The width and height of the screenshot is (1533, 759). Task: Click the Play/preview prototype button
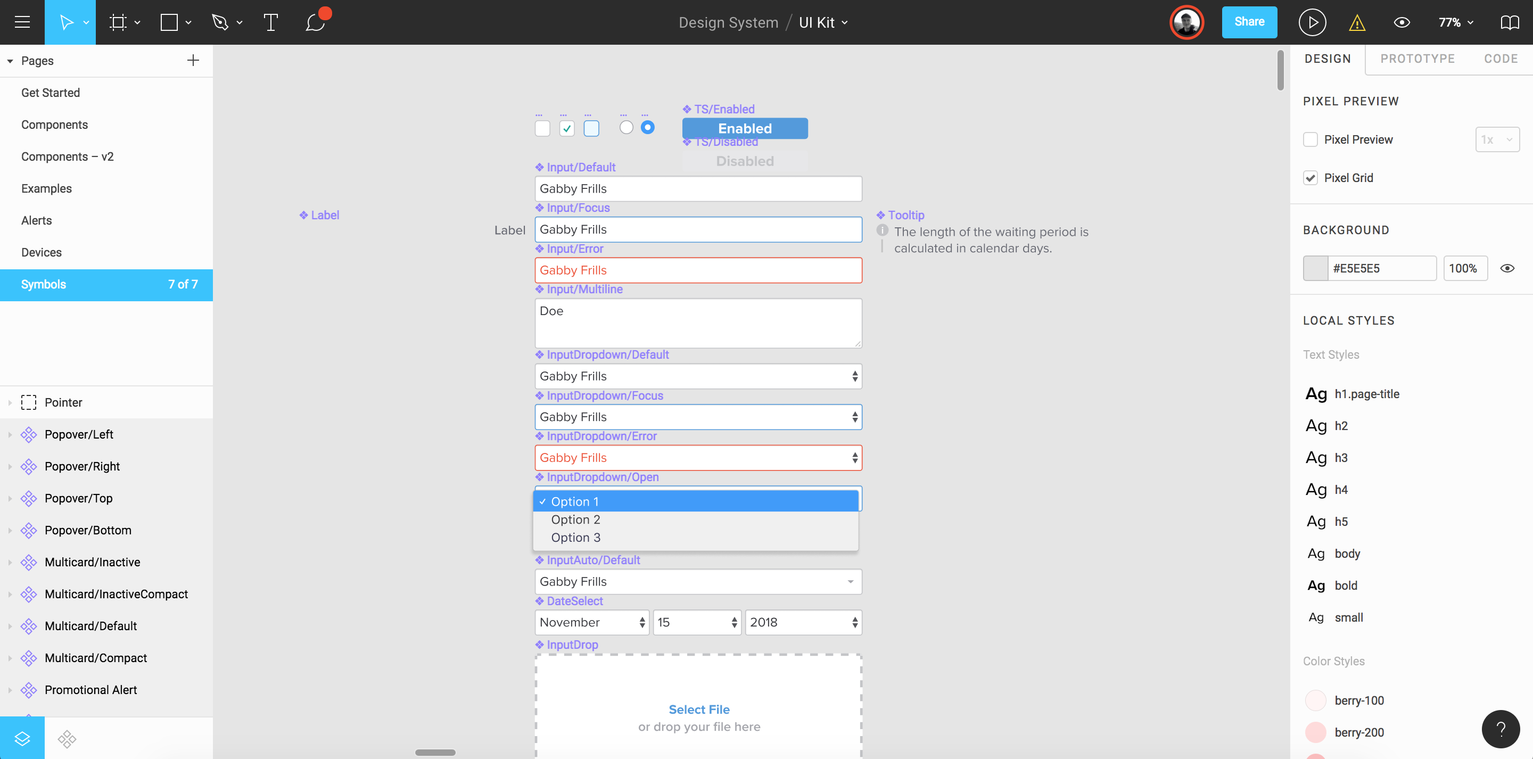pos(1311,21)
